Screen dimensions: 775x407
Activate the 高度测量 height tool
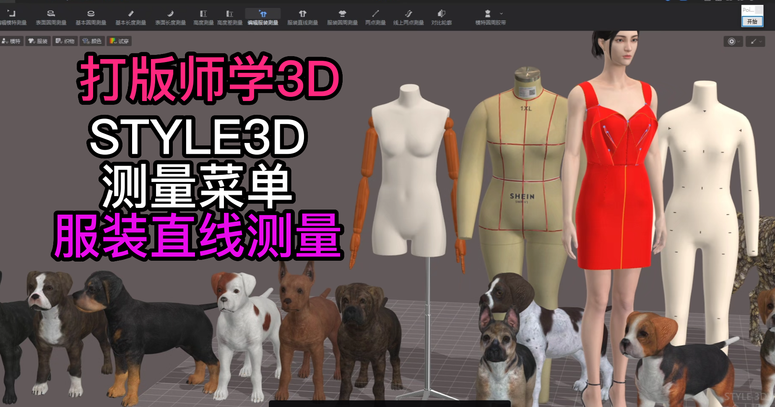pyautogui.click(x=203, y=18)
